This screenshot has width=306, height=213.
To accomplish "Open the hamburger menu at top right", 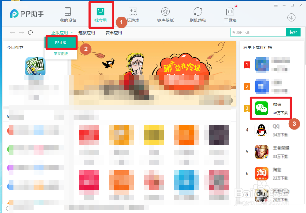I will (x=276, y=5).
